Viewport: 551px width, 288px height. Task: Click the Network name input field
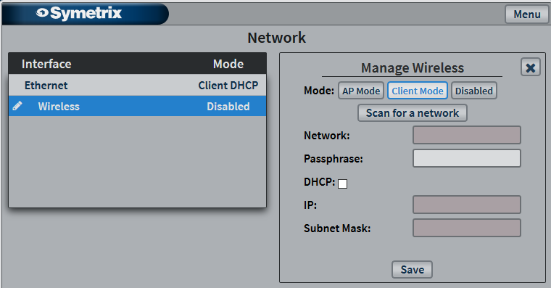tap(467, 135)
